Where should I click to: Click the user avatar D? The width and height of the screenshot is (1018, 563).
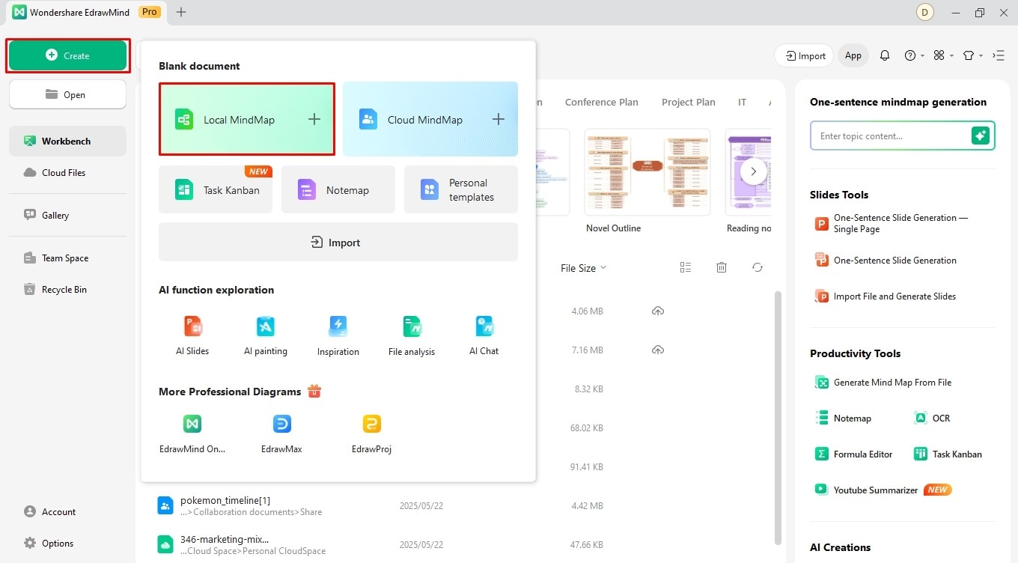click(x=924, y=12)
